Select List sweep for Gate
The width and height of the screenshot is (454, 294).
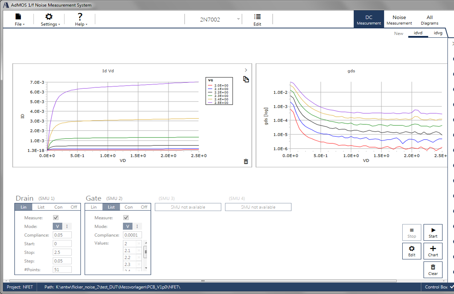pos(111,207)
